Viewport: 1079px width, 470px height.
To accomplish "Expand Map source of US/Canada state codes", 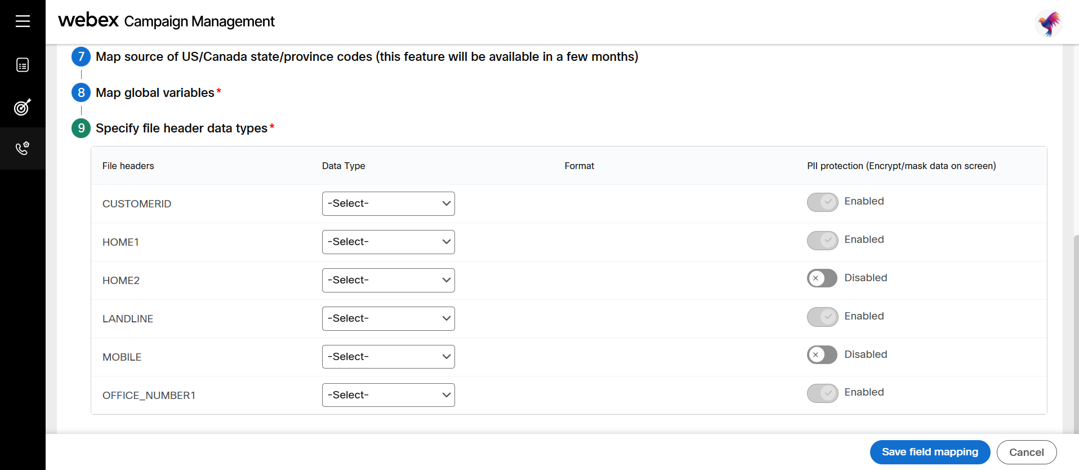I will click(366, 56).
